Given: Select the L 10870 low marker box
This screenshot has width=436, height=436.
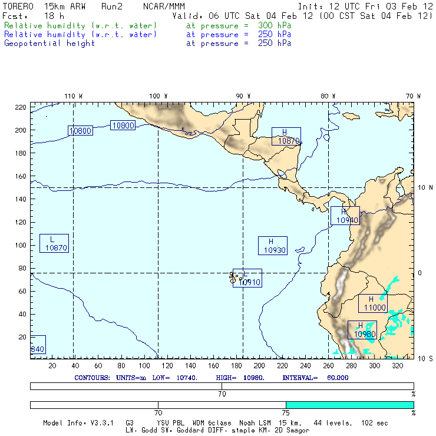Looking at the screenshot, I should pyautogui.click(x=54, y=243).
